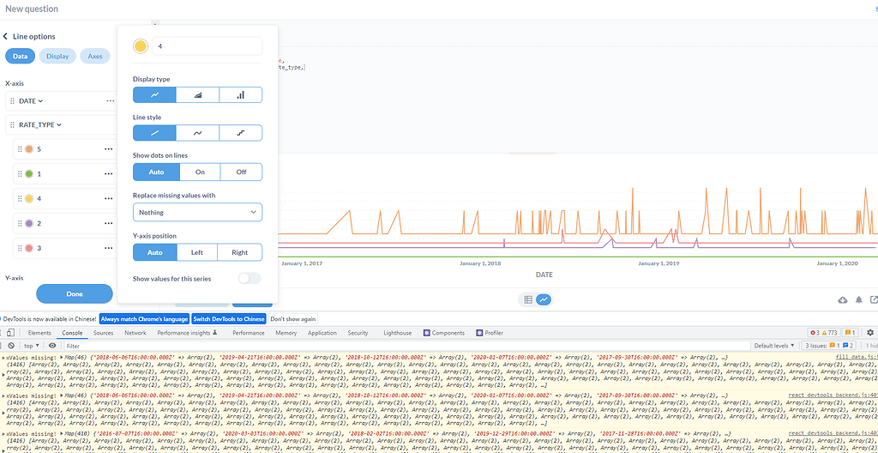The image size is (878, 453).
Task: Select the area chart display type
Action: (x=197, y=95)
